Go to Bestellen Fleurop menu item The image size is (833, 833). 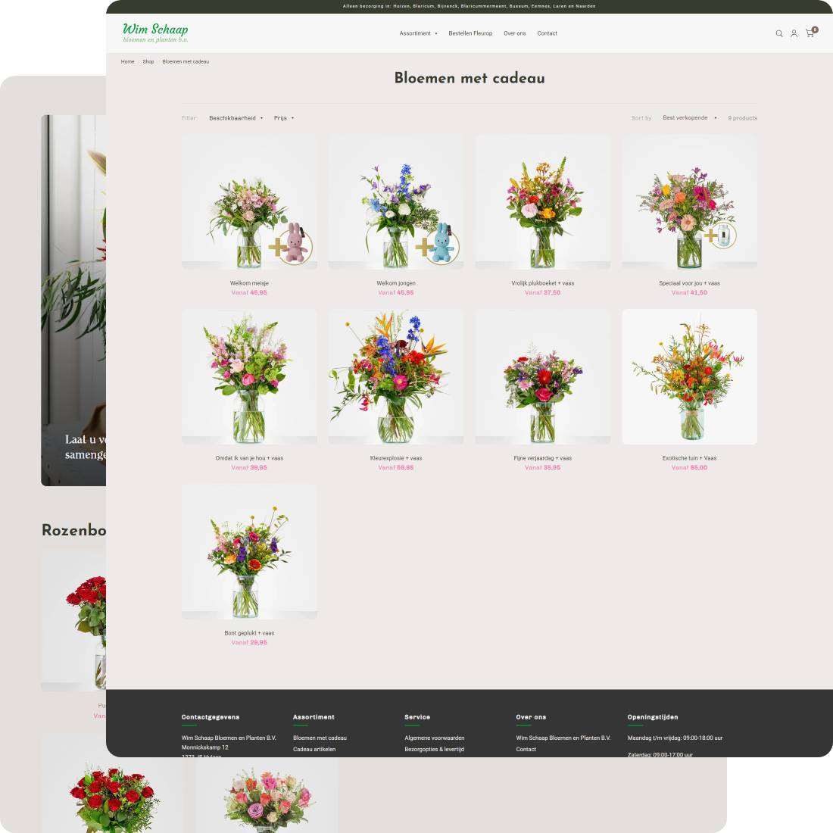click(470, 33)
